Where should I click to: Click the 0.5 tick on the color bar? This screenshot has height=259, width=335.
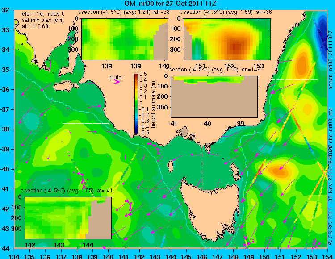143,74
